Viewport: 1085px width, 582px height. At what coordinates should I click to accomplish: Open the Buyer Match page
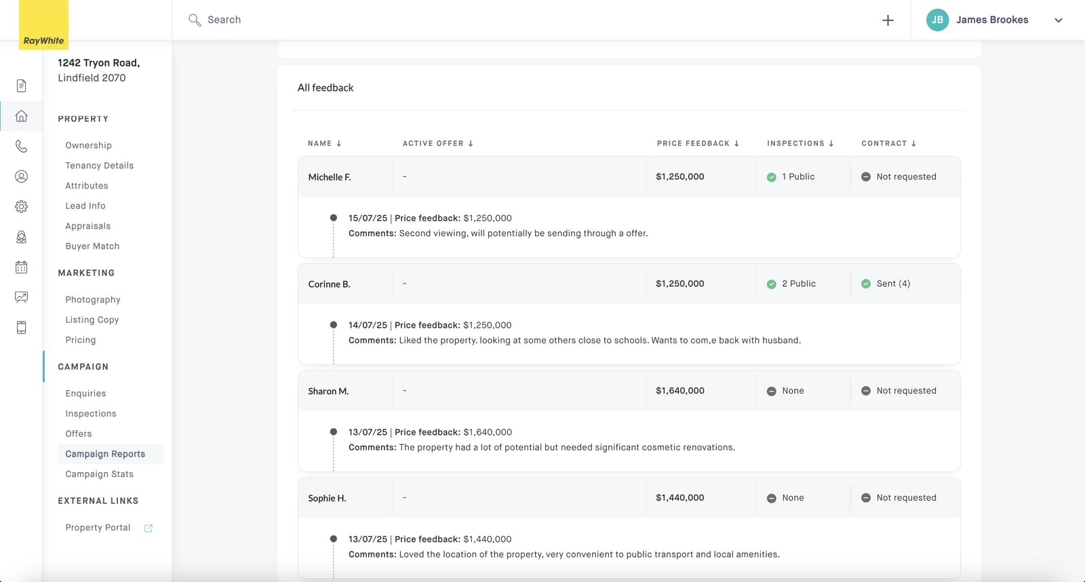click(92, 246)
